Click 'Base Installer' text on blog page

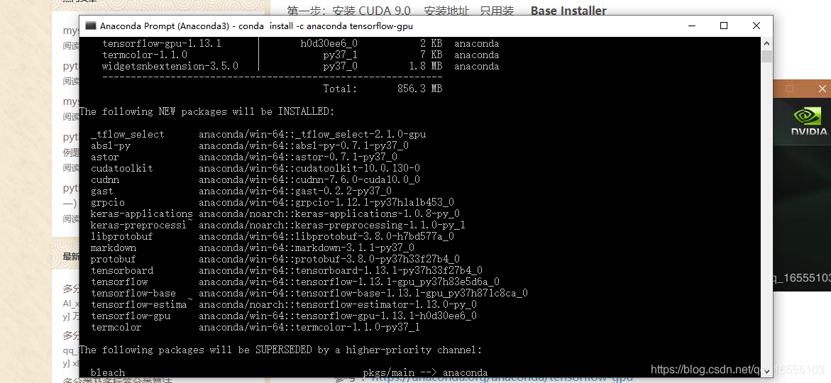pos(568,10)
